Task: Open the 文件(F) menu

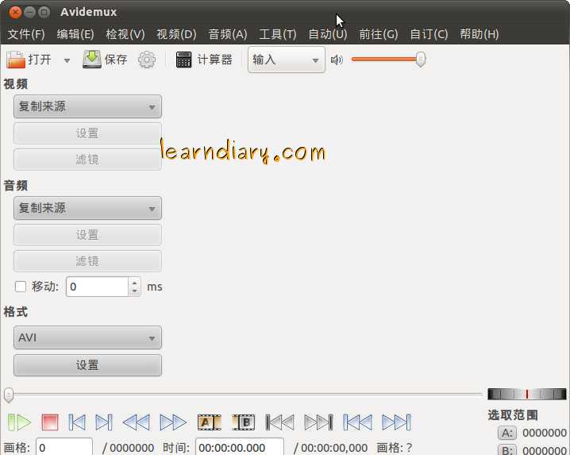Action: pos(26,34)
